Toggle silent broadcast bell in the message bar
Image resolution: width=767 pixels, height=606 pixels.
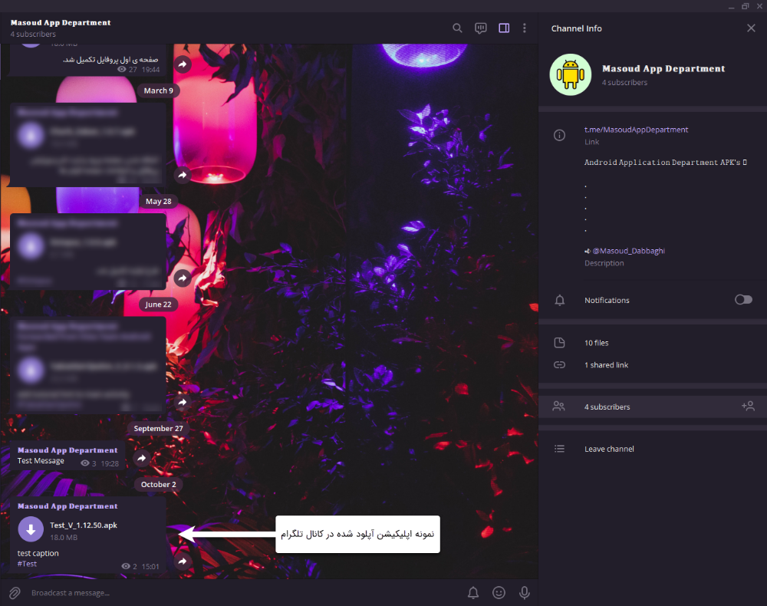[x=473, y=593]
